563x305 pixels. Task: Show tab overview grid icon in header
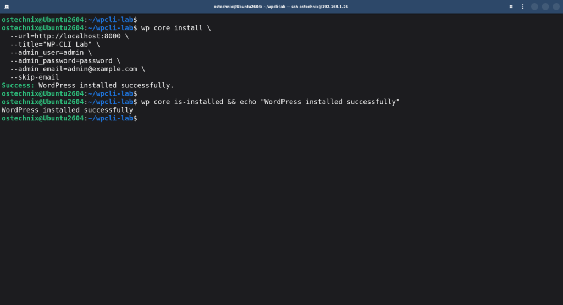511,7
